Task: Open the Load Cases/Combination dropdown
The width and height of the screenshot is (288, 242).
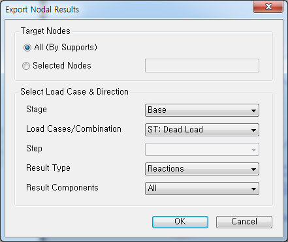Action: pyautogui.click(x=202, y=130)
